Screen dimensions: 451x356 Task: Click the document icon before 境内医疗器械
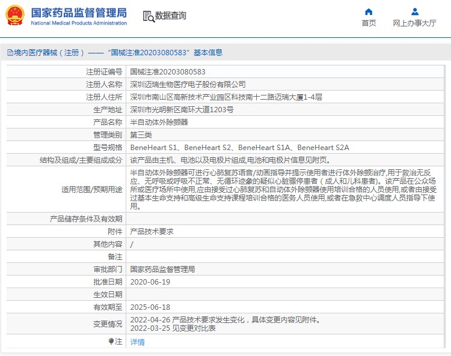(x=10, y=53)
